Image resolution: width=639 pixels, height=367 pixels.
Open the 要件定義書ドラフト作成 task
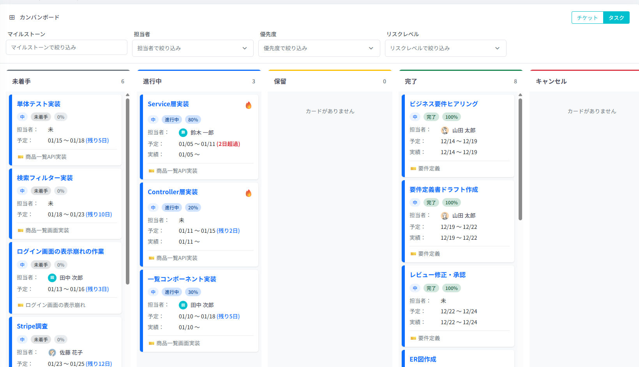[x=443, y=190]
